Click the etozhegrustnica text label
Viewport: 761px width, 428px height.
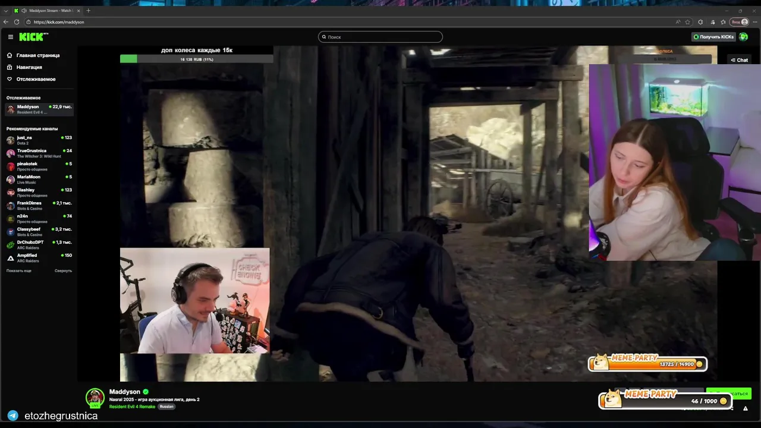pyautogui.click(x=61, y=416)
